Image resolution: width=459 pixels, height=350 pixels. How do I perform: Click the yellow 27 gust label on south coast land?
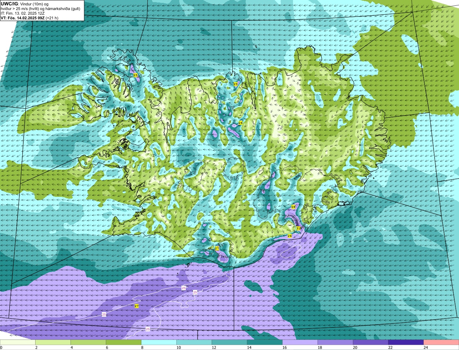point(217,248)
